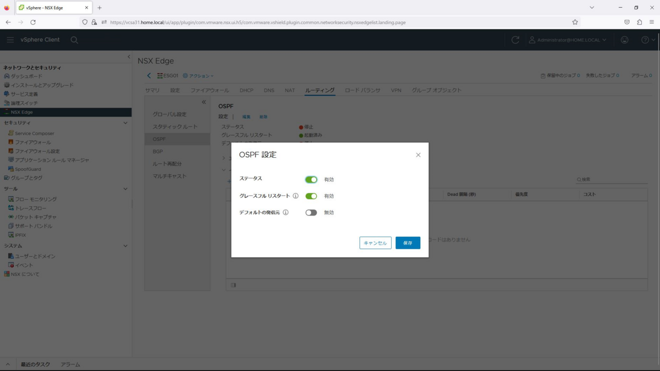Viewport: 660px width, 371px height.
Task: Click the 編集 link in OSPF settings
Action: [246, 117]
